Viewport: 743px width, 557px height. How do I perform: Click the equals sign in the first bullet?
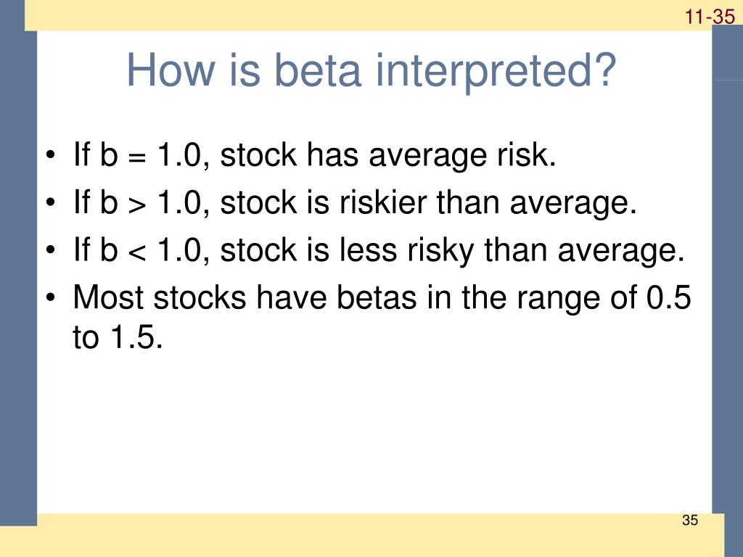pos(137,157)
